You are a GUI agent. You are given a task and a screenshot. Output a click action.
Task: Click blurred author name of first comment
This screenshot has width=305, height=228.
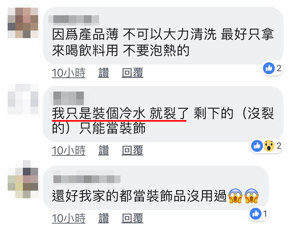pos(74,19)
